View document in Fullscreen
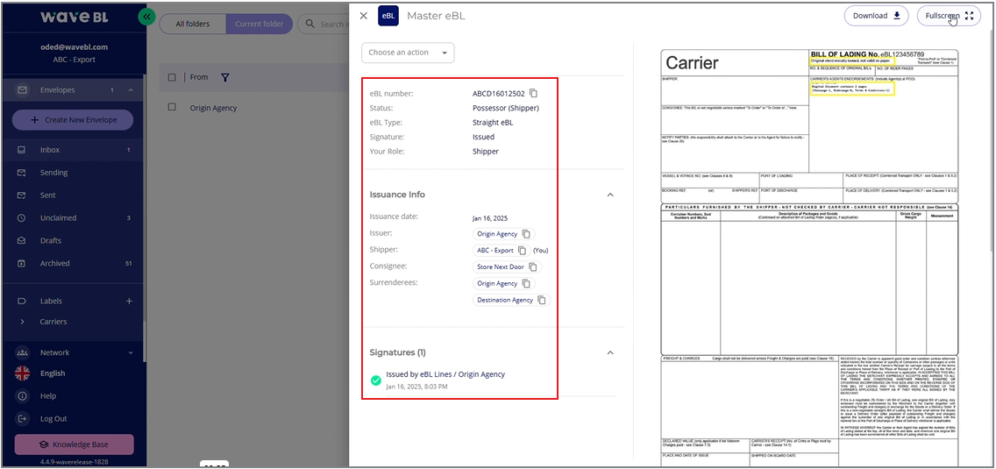The image size is (996, 469). pyautogui.click(x=949, y=16)
